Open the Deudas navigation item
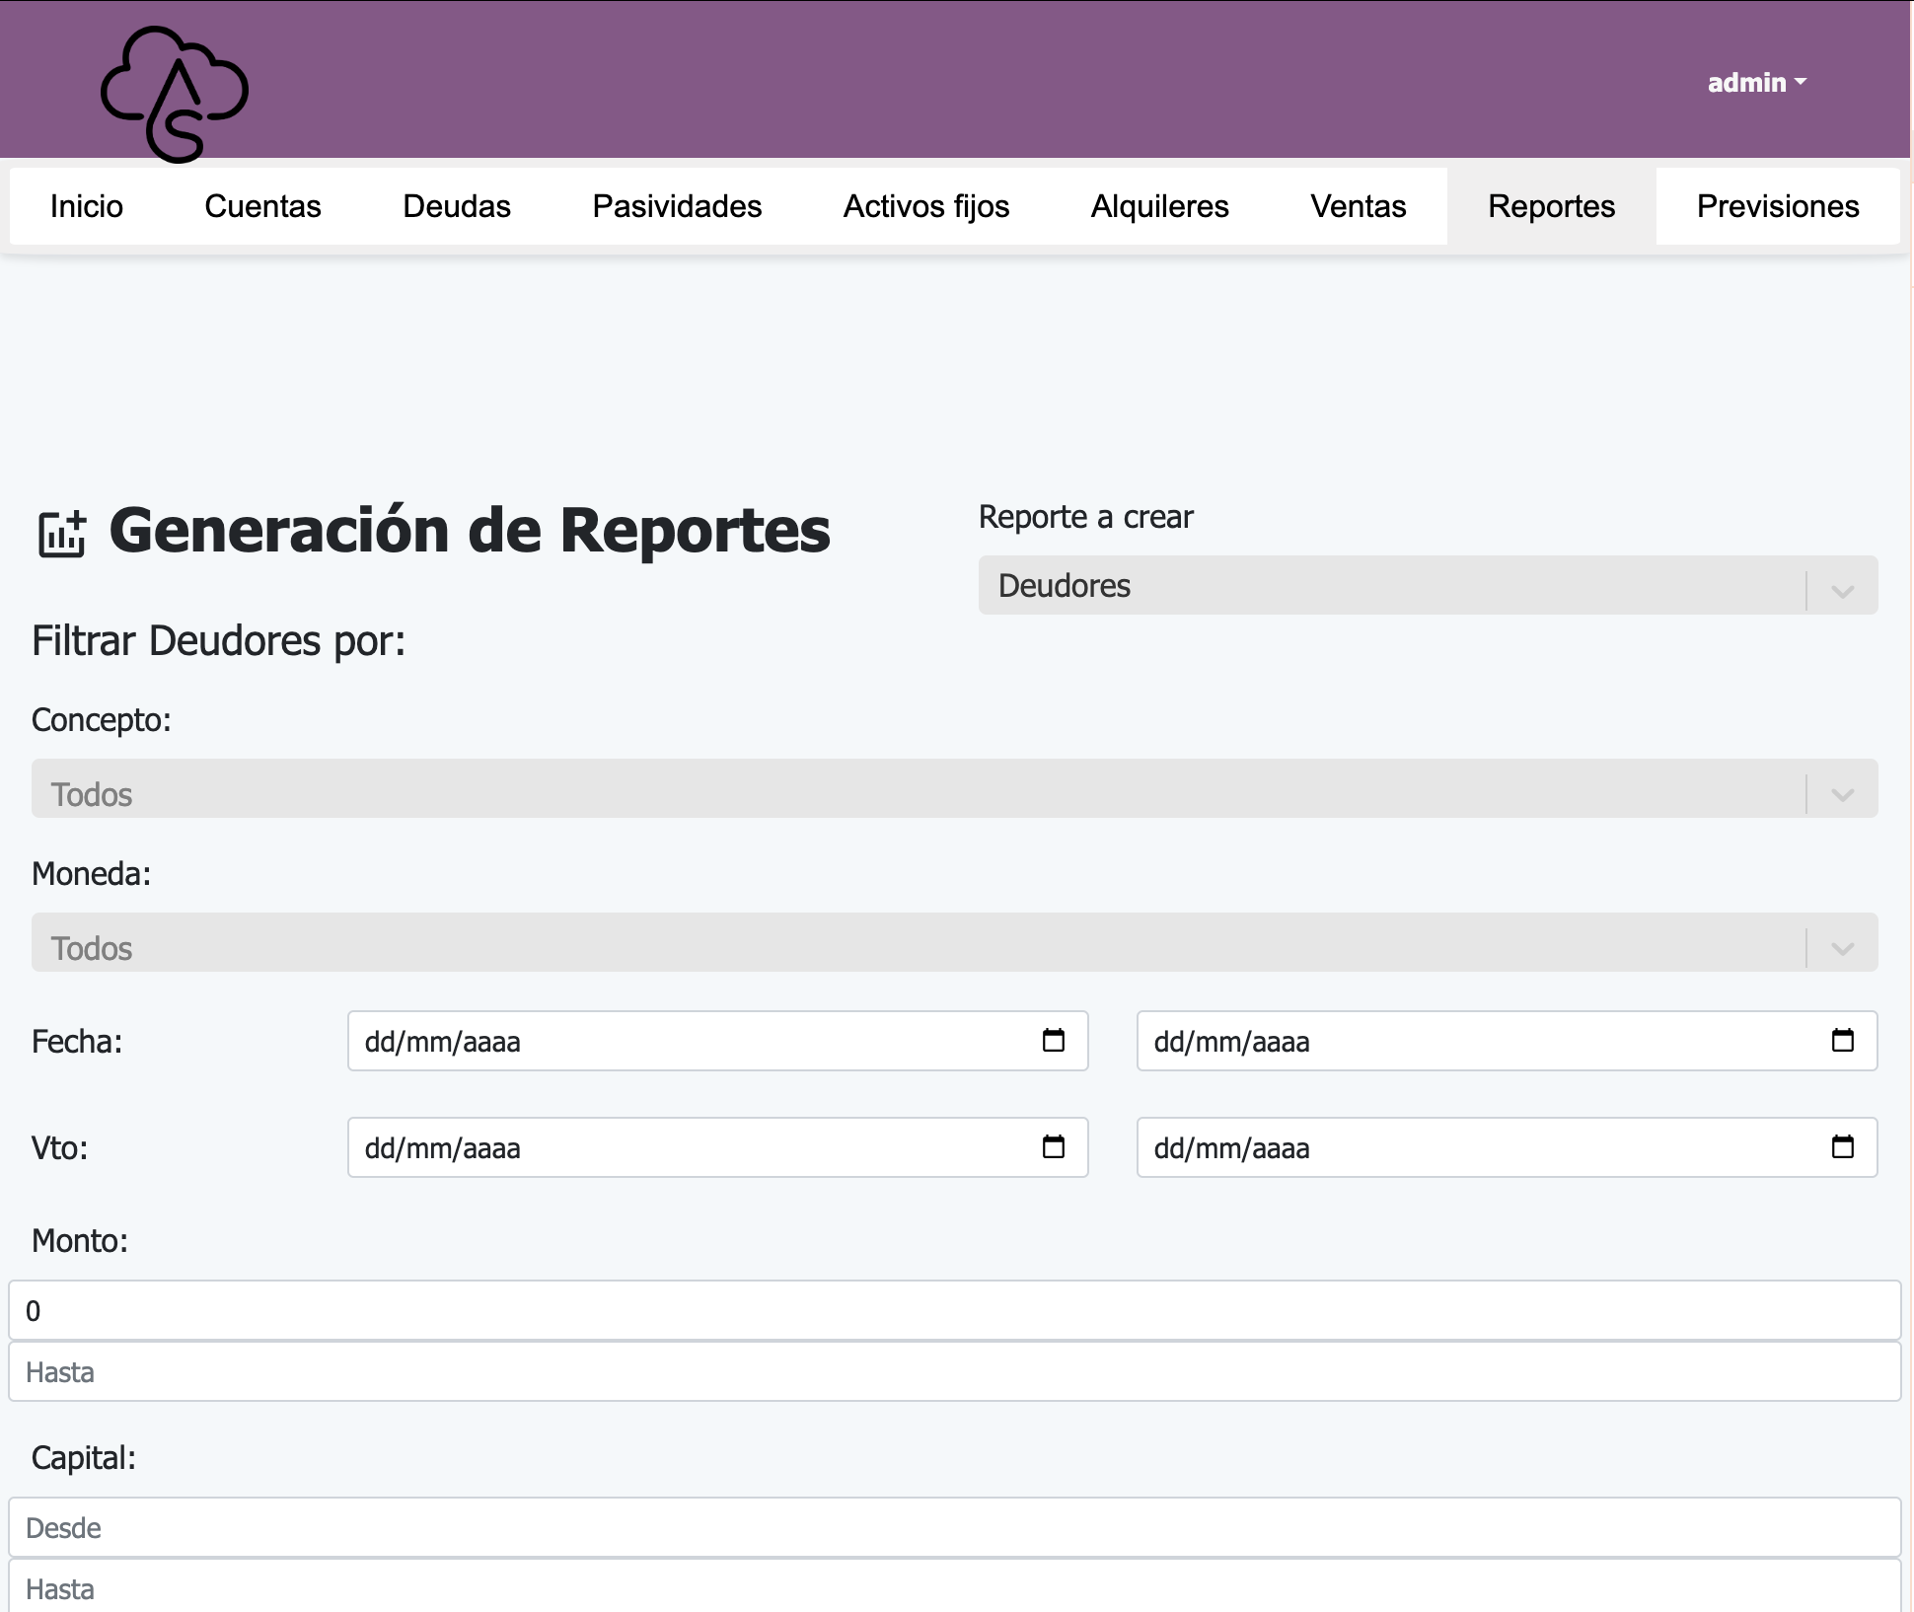Viewport: 1914px width, 1612px height. click(x=457, y=206)
